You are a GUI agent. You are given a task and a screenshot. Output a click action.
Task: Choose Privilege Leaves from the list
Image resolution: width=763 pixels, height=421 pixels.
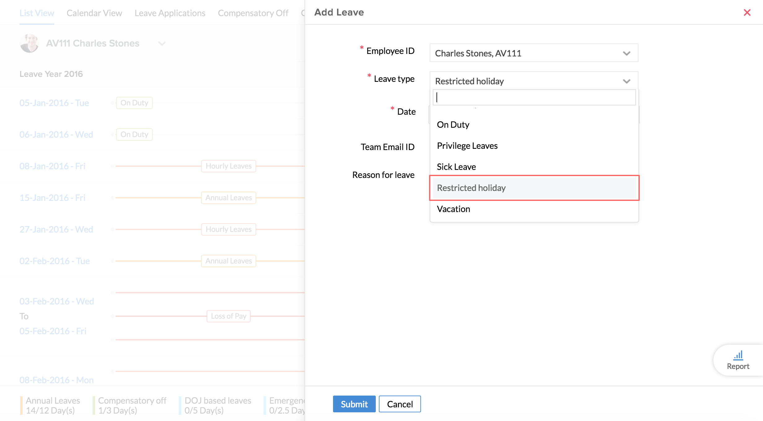[x=467, y=146]
